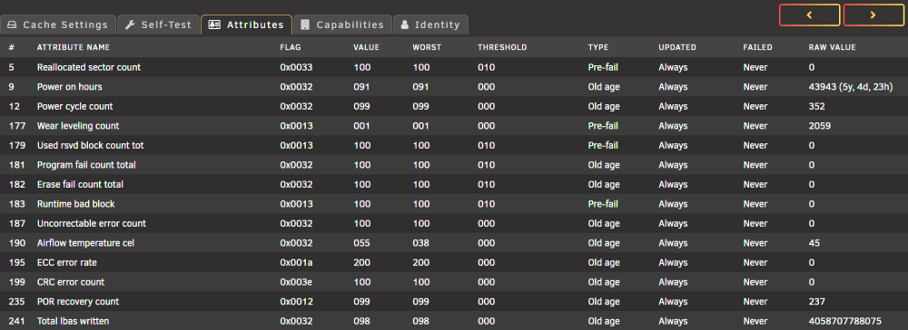Go to previous drive with left chevron

[x=810, y=15]
